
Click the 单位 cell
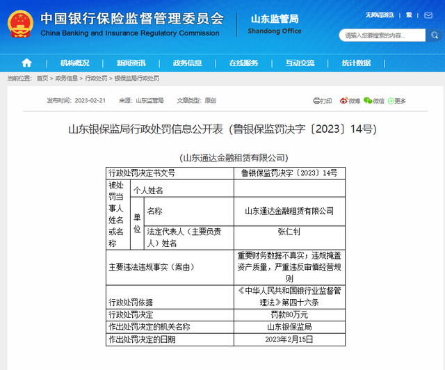point(138,223)
